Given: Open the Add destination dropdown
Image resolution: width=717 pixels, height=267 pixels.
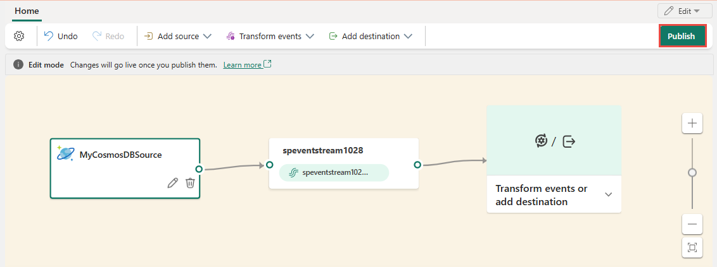Looking at the screenshot, I should [x=371, y=36].
